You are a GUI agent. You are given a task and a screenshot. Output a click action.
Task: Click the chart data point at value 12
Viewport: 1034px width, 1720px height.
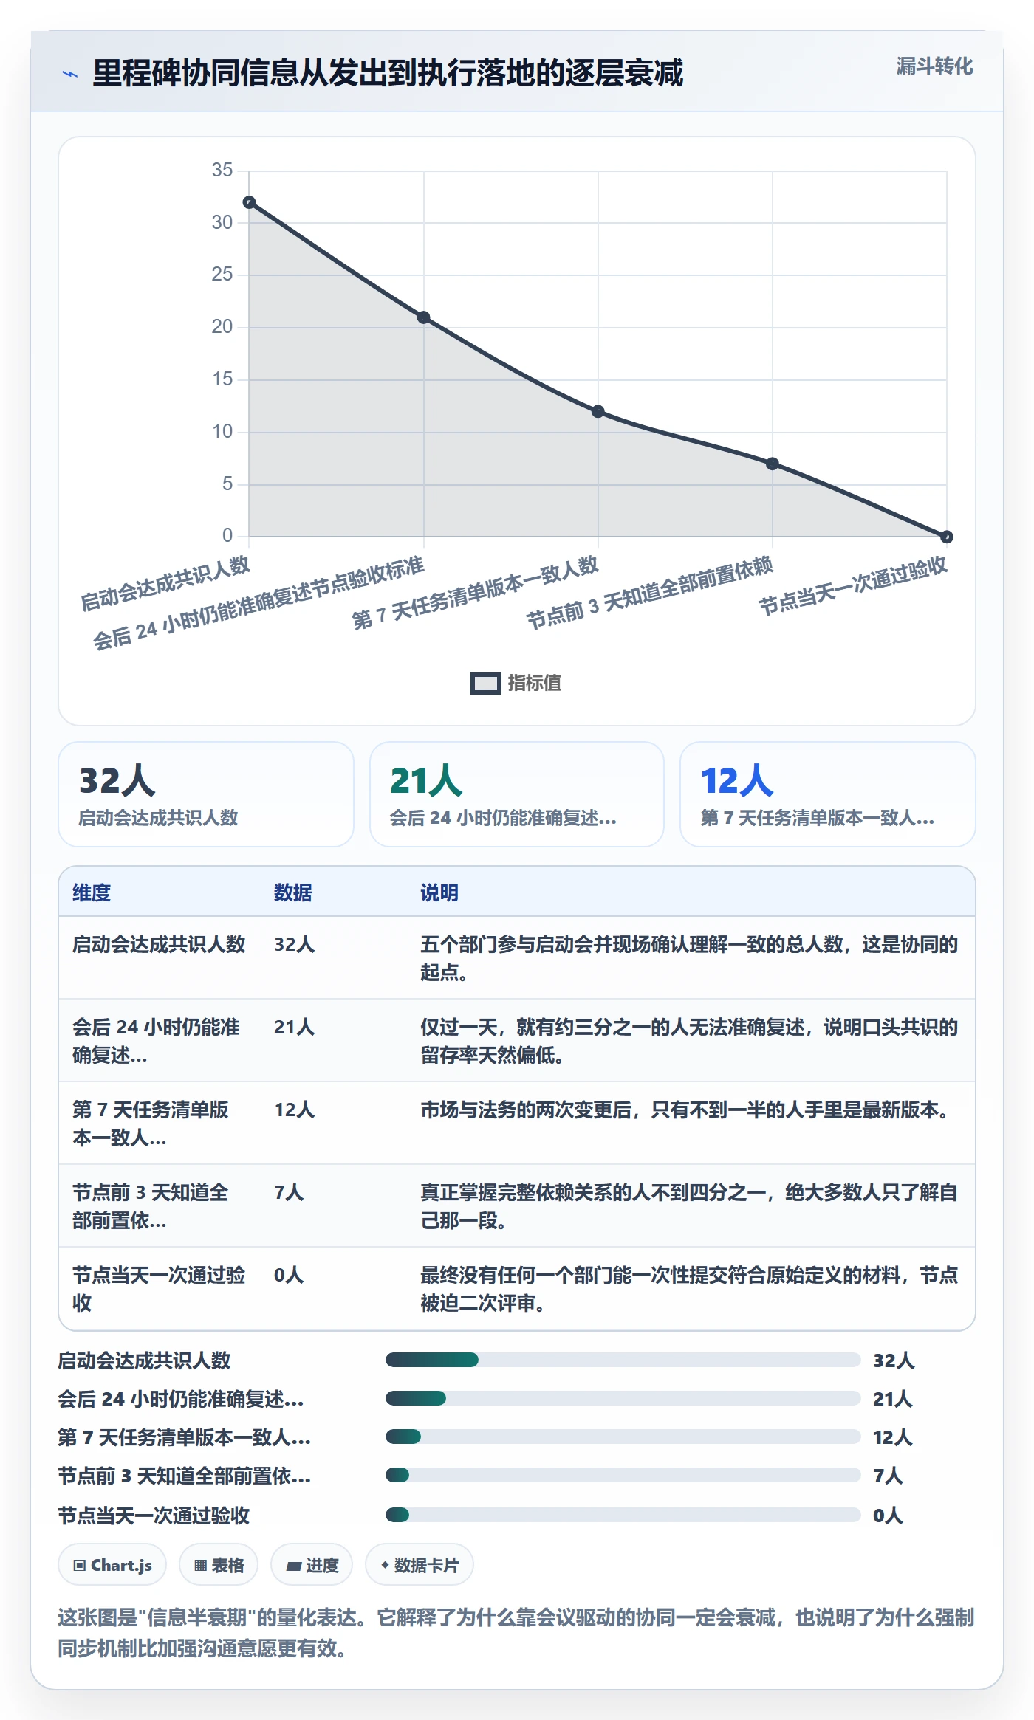tap(598, 411)
